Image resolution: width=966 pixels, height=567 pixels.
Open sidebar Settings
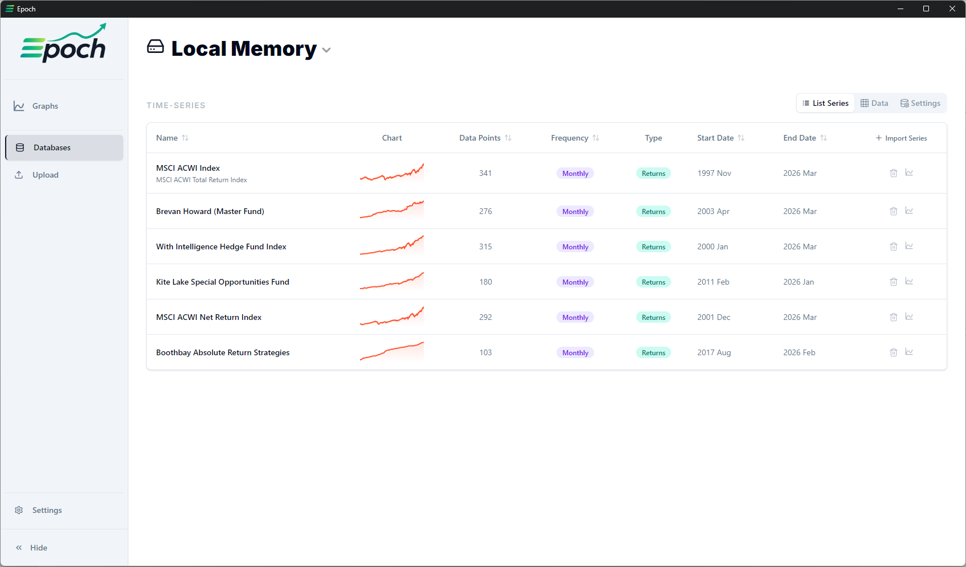[x=64, y=510]
